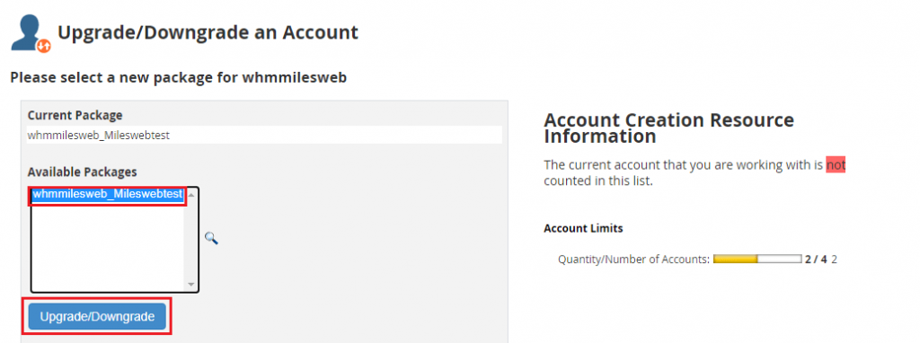Click the bold "2 / 4" accounts count

(x=816, y=259)
